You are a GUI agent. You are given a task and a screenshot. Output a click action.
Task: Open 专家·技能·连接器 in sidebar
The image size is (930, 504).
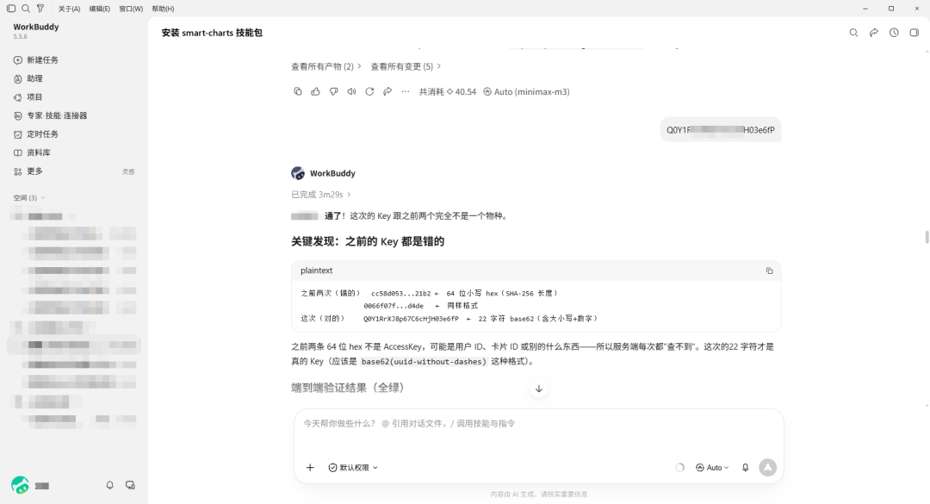pyautogui.click(x=73, y=115)
